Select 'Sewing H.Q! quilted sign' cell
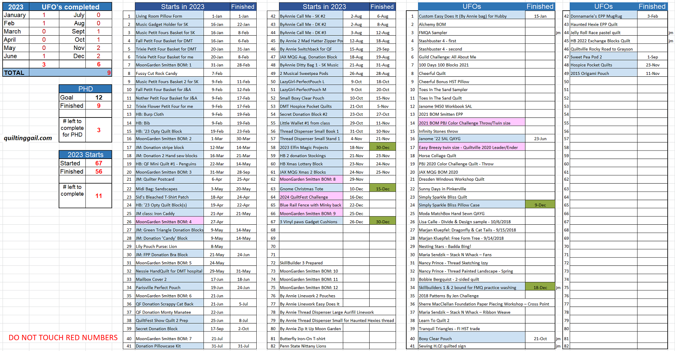This screenshot has width=675, height=351. coord(471,346)
